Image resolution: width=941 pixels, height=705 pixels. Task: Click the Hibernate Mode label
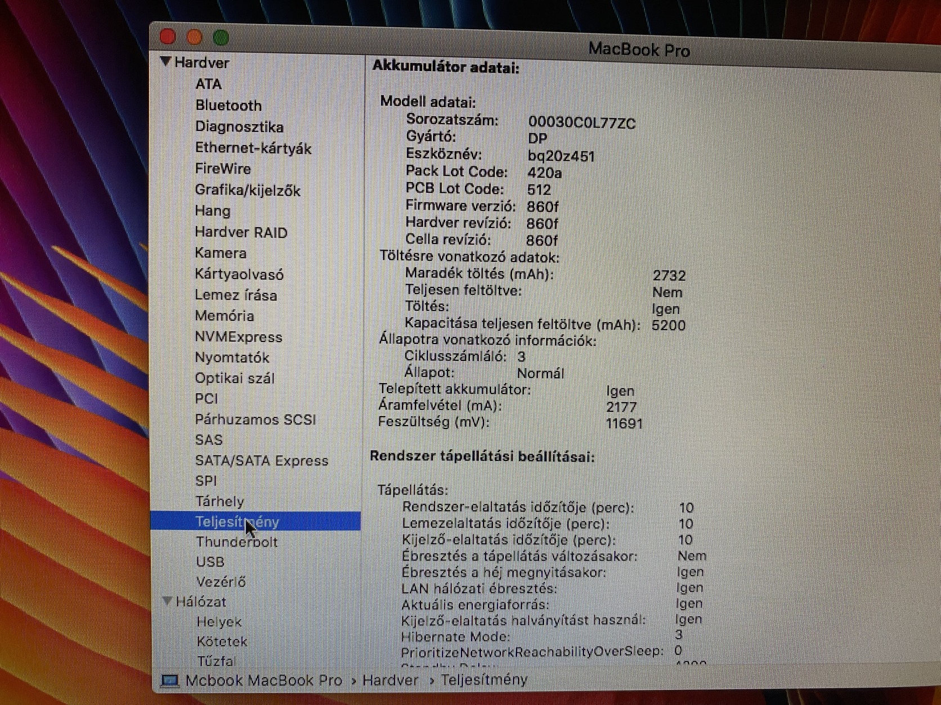(455, 637)
